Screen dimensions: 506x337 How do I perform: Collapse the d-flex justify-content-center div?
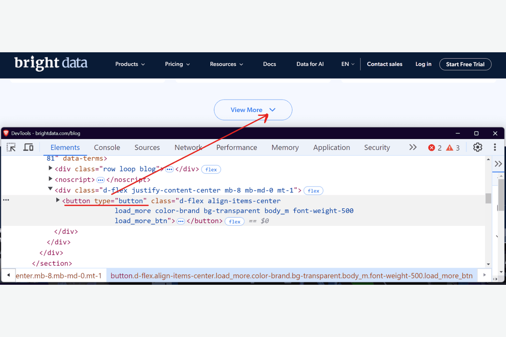tap(50, 189)
